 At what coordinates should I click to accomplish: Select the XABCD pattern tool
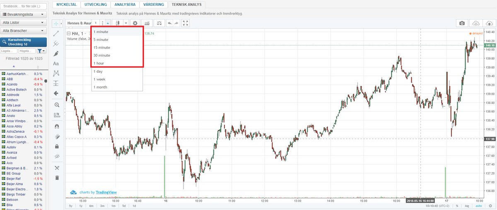point(56,73)
